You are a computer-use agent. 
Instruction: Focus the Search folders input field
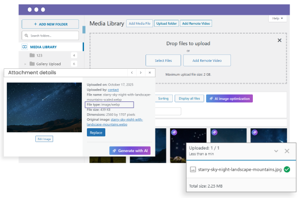click(50, 36)
